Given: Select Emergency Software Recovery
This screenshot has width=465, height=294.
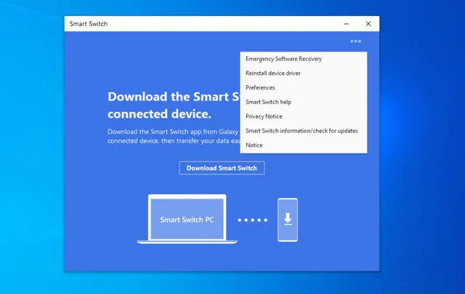Looking at the screenshot, I should (304, 59).
